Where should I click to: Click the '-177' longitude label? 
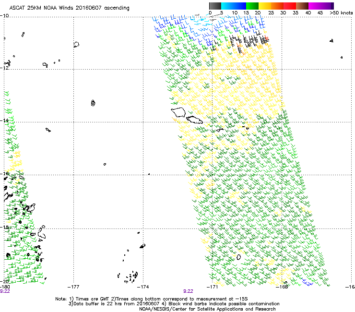pyautogui.click(x=73, y=287)
